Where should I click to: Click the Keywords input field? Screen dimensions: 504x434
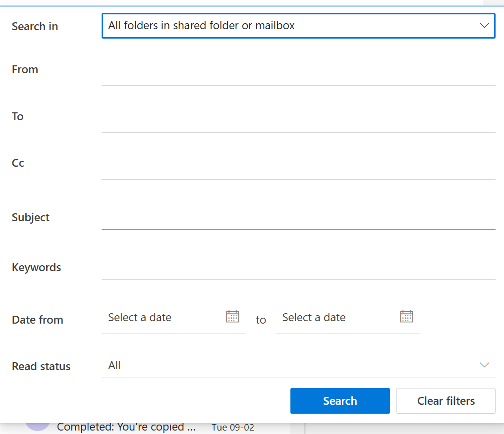[x=298, y=268]
